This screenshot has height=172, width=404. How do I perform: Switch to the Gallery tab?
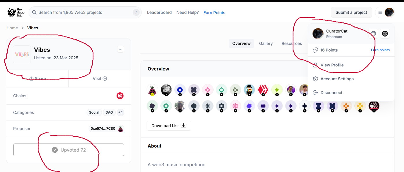pos(266,43)
